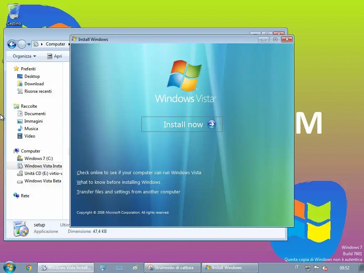This screenshot has width=364, height=273.
Task: Minimize the Install Windows dialog
Action: coord(263,39)
